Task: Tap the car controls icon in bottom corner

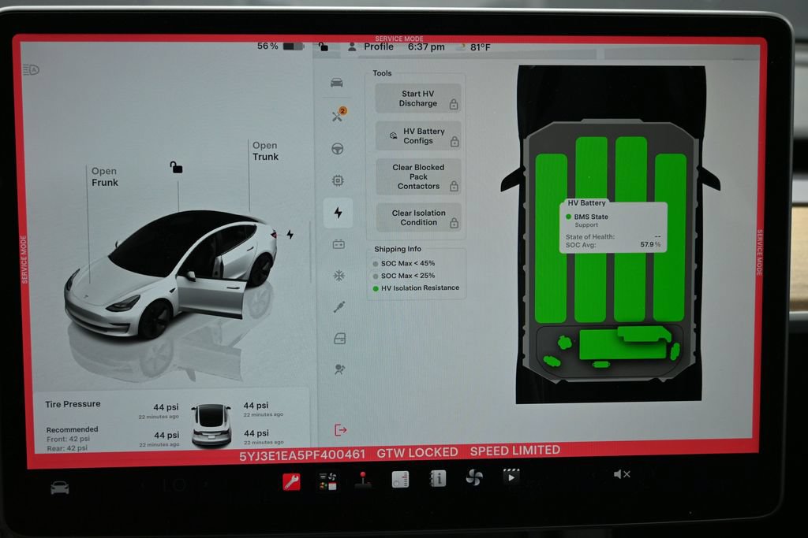Action: point(60,487)
